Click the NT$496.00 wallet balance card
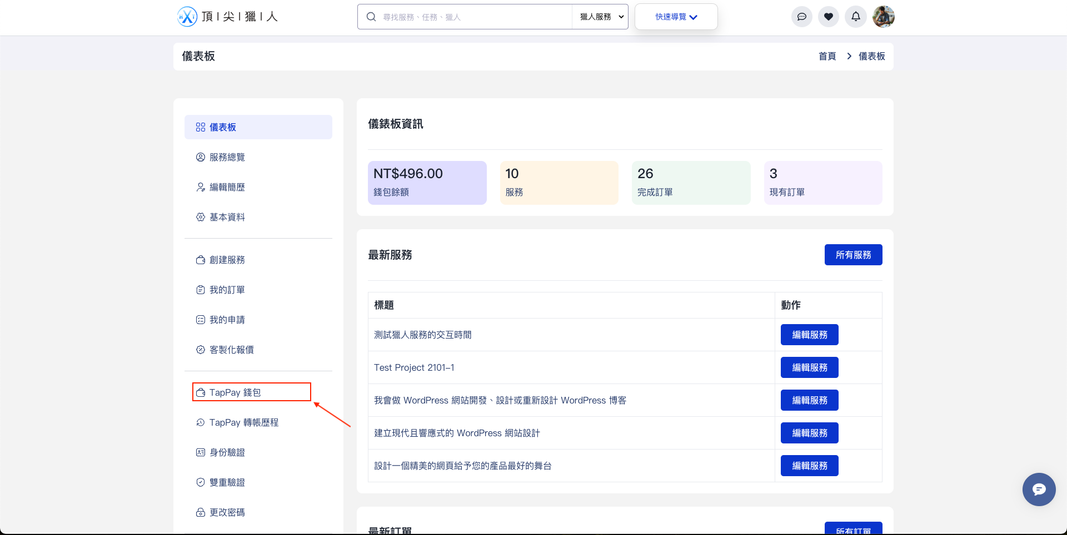This screenshot has height=535, width=1067. [427, 183]
